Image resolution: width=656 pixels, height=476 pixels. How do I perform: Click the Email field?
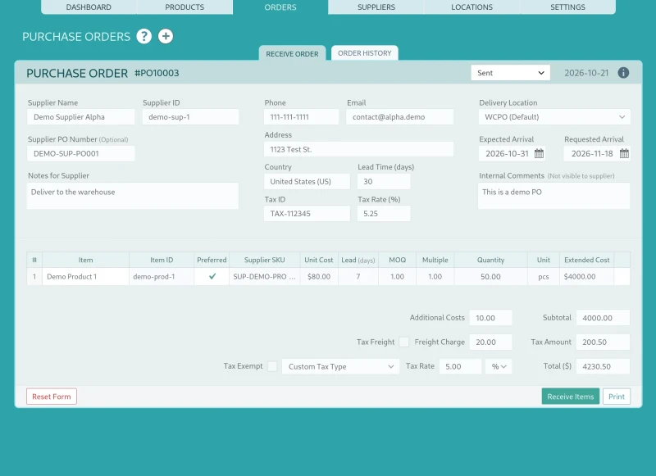coord(399,117)
